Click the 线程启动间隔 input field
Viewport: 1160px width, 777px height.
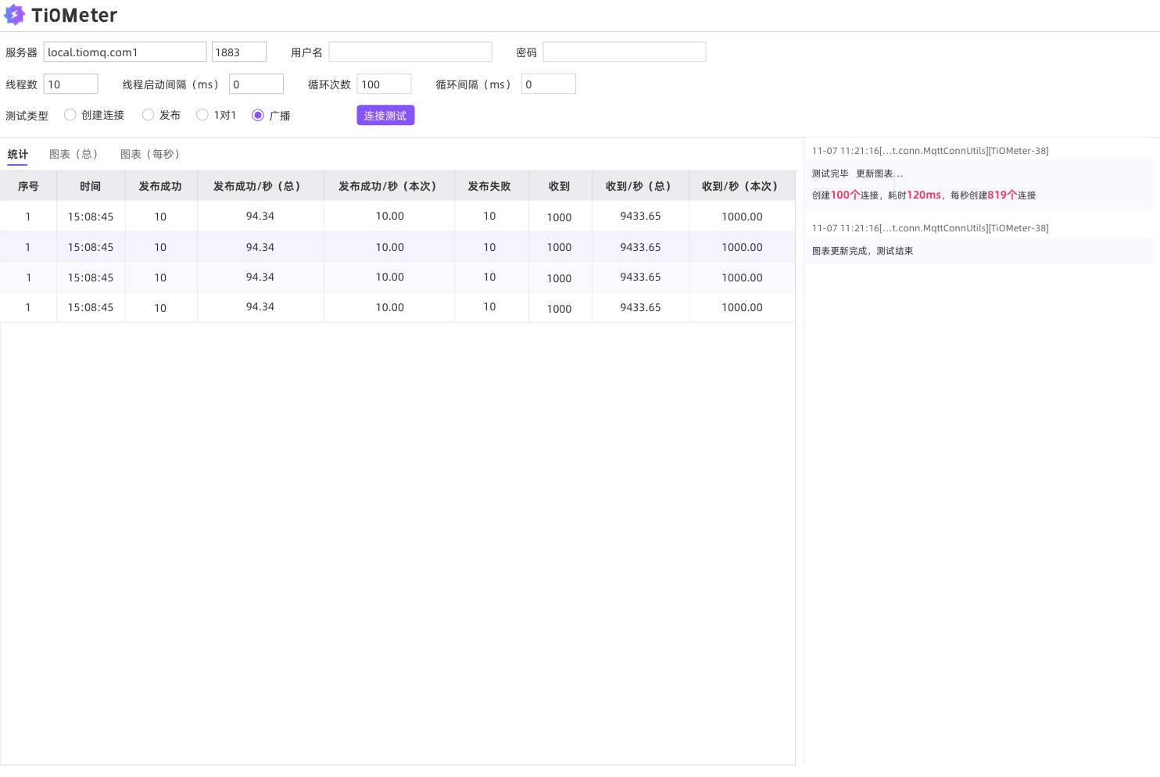(x=256, y=84)
